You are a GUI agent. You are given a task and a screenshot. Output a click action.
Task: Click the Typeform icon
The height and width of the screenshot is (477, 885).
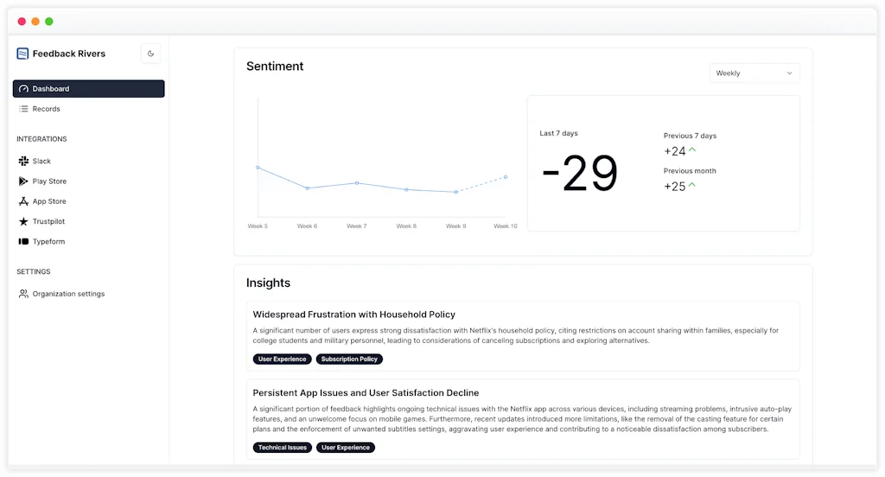point(23,242)
